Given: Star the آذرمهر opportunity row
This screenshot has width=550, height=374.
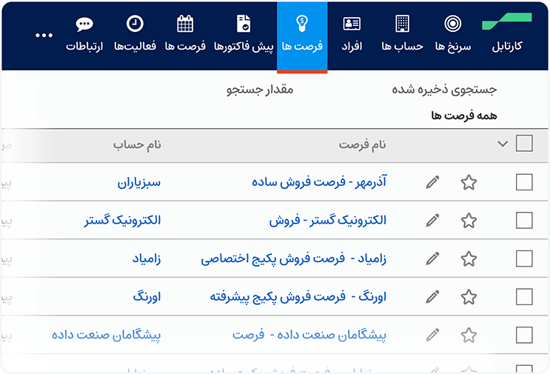Looking at the screenshot, I should tap(469, 182).
